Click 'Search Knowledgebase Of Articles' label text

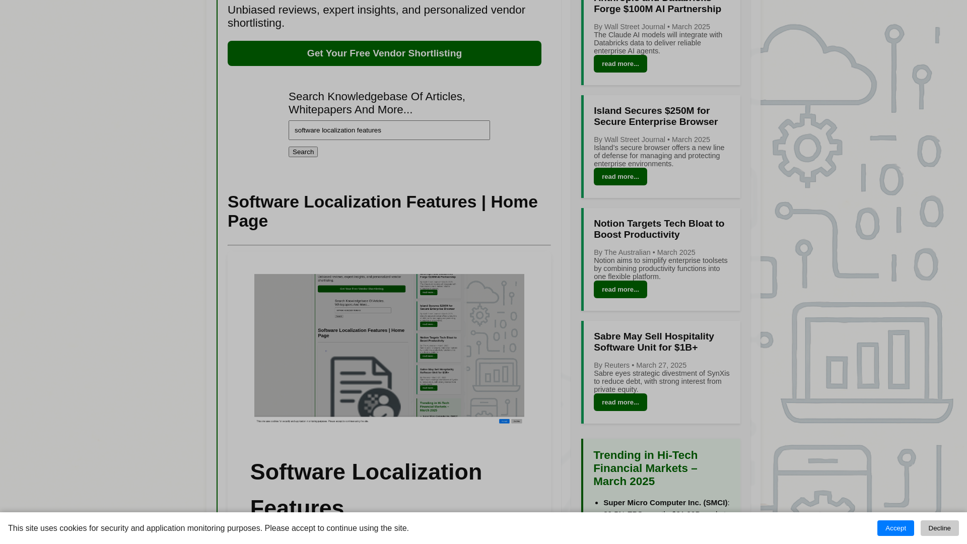coord(377,103)
